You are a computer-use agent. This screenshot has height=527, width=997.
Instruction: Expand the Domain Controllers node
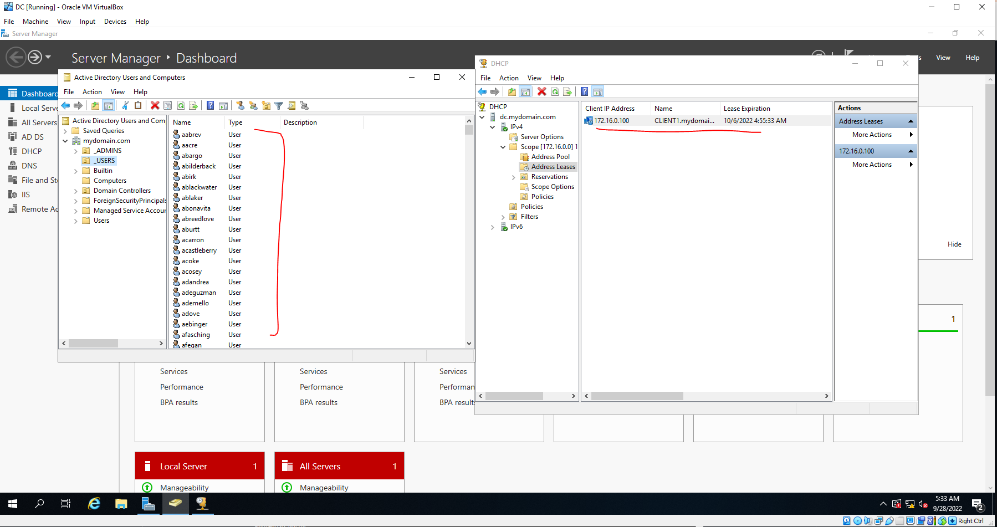[x=76, y=191]
